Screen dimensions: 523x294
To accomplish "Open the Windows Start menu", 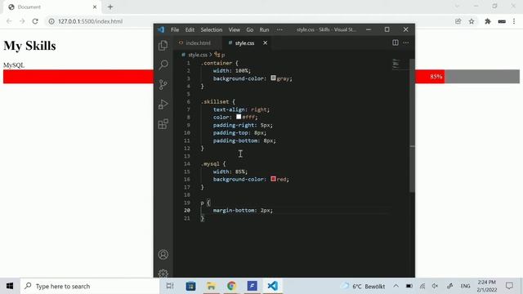I will (10, 286).
